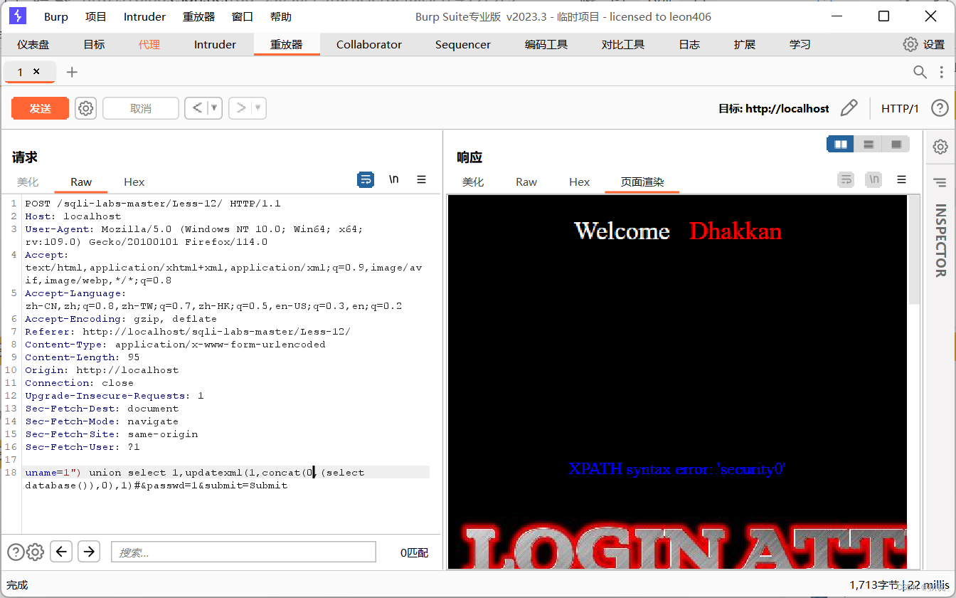Click the Content-Length header line
The width and height of the screenshot is (956, 598).
coord(83,357)
